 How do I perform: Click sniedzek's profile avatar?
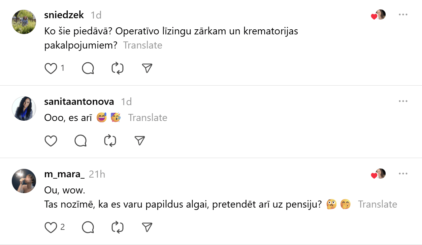[x=24, y=22]
